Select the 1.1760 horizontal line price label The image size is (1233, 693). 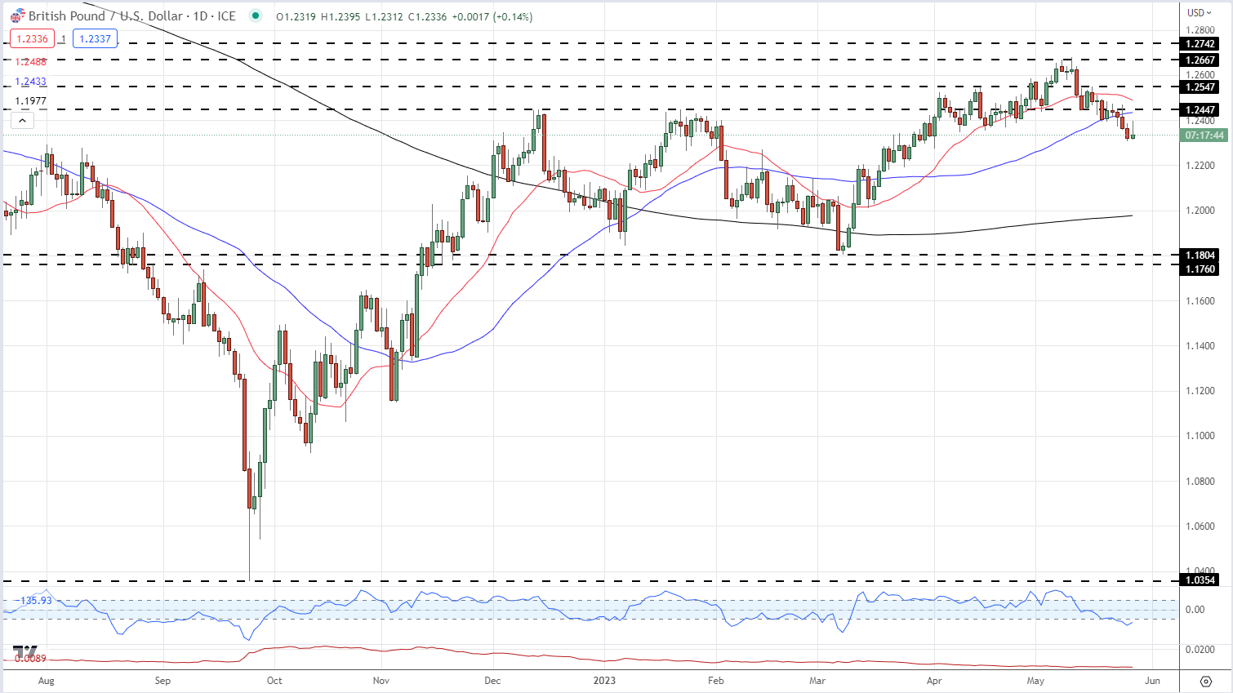(1200, 269)
